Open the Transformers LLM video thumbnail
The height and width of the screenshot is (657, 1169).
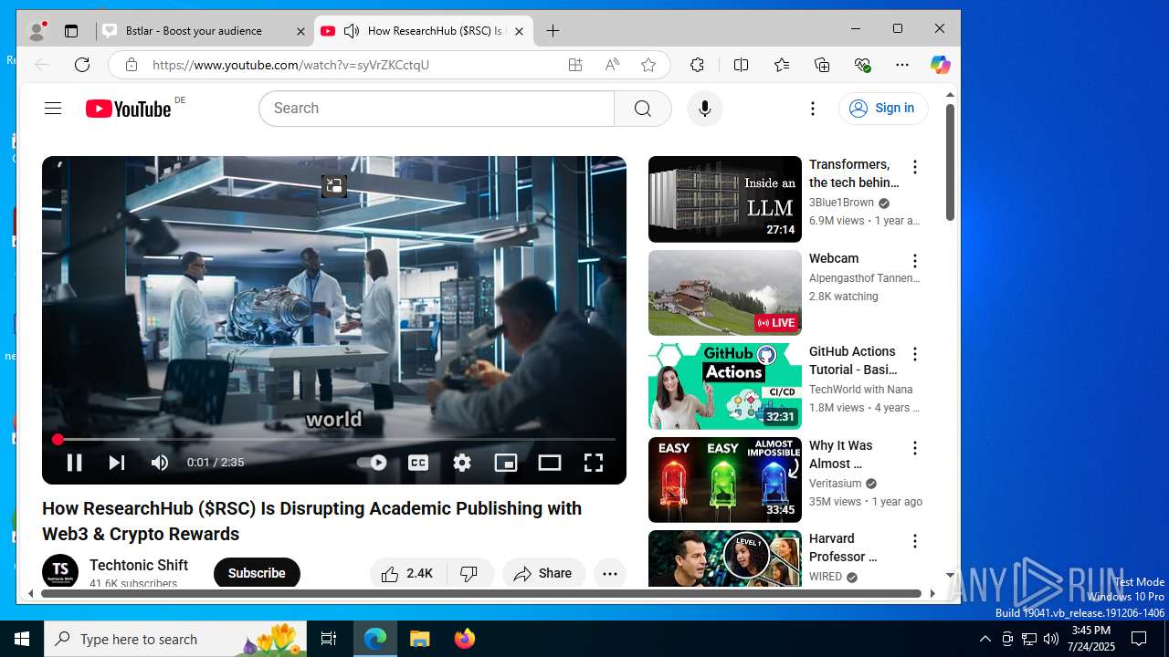click(725, 199)
